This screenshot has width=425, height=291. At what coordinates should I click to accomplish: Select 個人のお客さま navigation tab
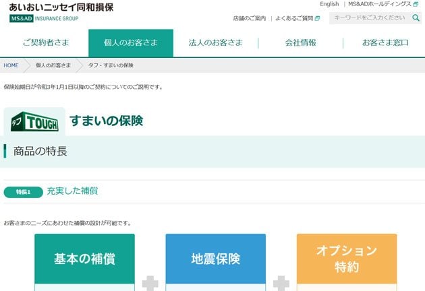131,42
